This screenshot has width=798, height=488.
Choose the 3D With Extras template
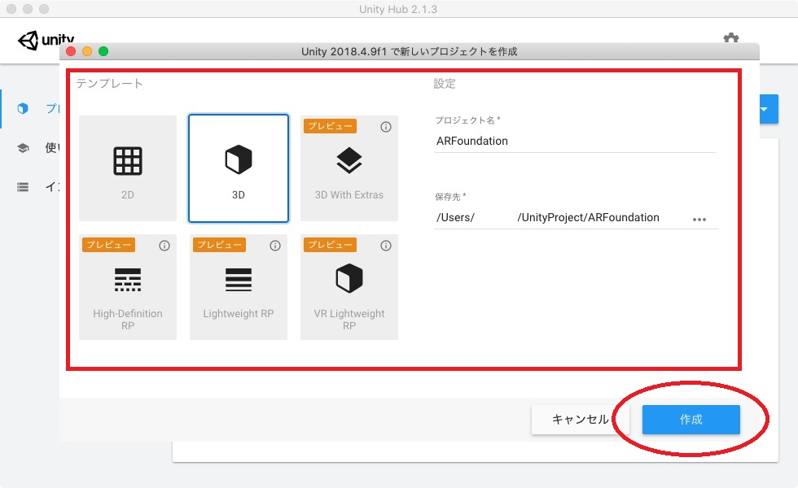[x=349, y=168]
